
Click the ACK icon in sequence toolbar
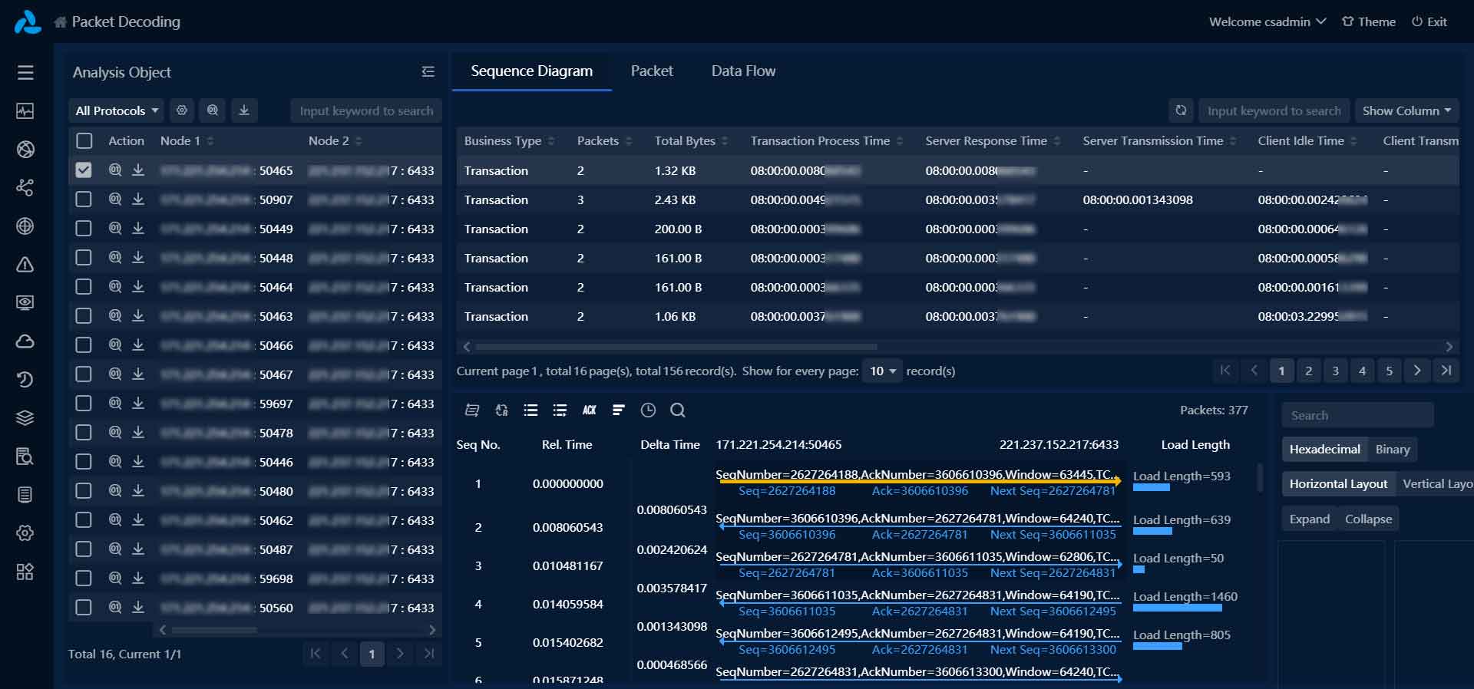pyautogui.click(x=589, y=410)
